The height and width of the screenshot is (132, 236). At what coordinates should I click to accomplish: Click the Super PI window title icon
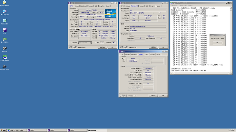tap(171, 3)
